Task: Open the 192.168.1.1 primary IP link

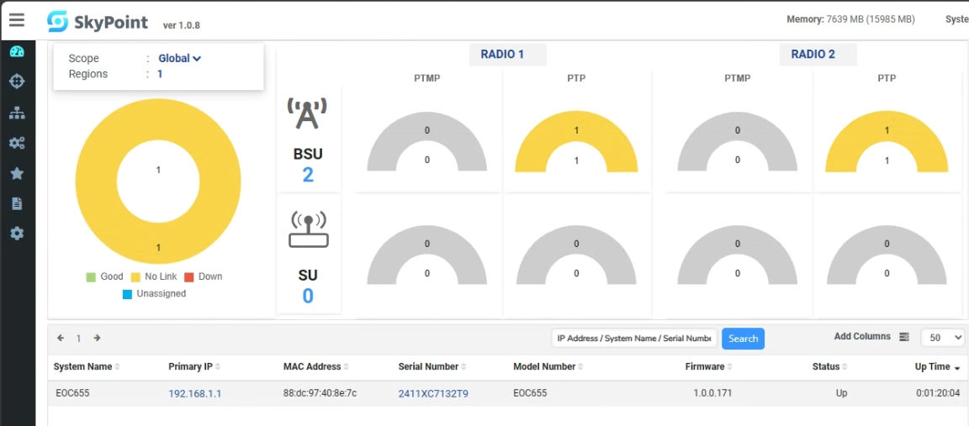Action: 194,393
